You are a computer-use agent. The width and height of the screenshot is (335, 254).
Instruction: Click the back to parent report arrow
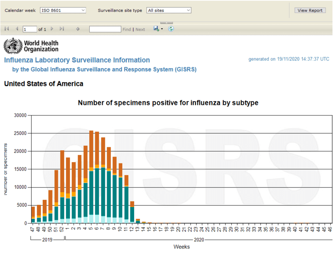tap(78, 29)
